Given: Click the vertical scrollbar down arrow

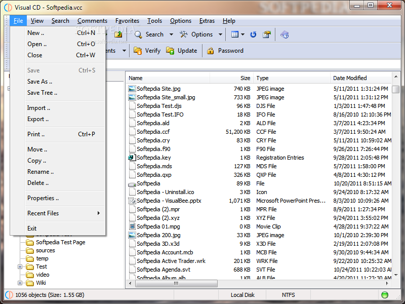Looking at the screenshot, I should (x=396, y=275).
